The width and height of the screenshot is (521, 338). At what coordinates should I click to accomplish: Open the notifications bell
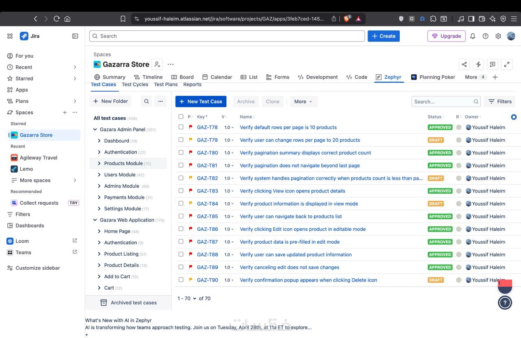click(473, 36)
